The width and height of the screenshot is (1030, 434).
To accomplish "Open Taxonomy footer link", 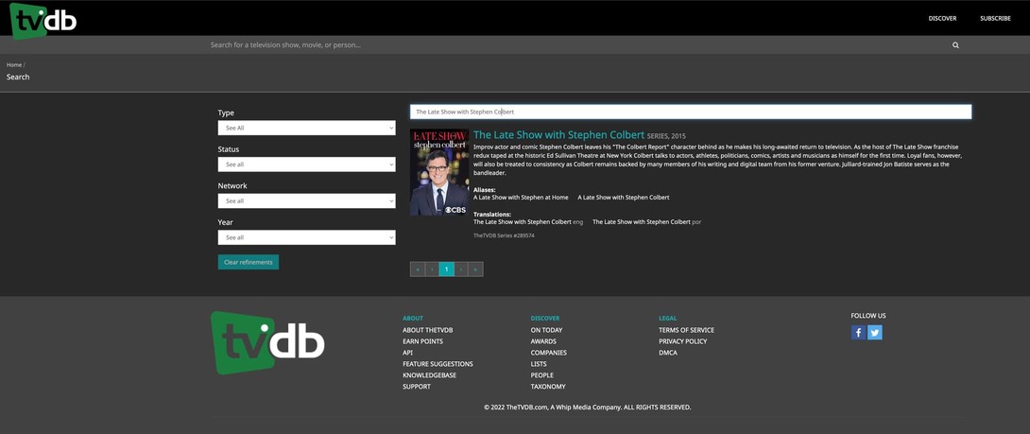I will coord(548,387).
